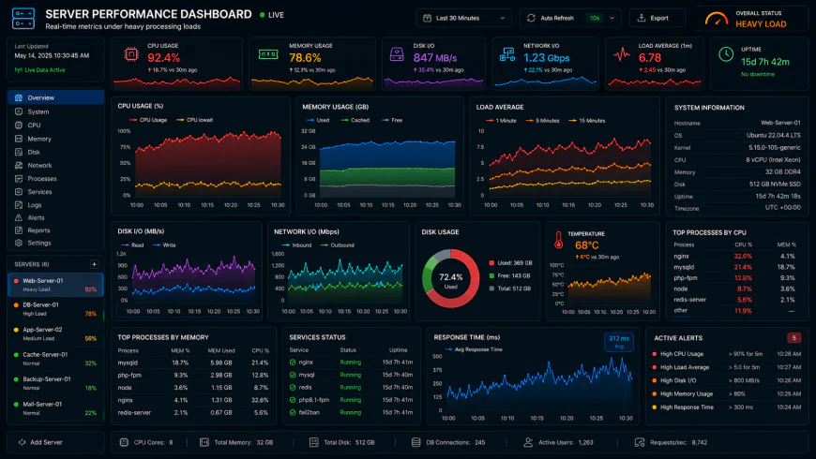
Task: Click the red Used: 369 GB legend swatch
Action: click(491, 263)
